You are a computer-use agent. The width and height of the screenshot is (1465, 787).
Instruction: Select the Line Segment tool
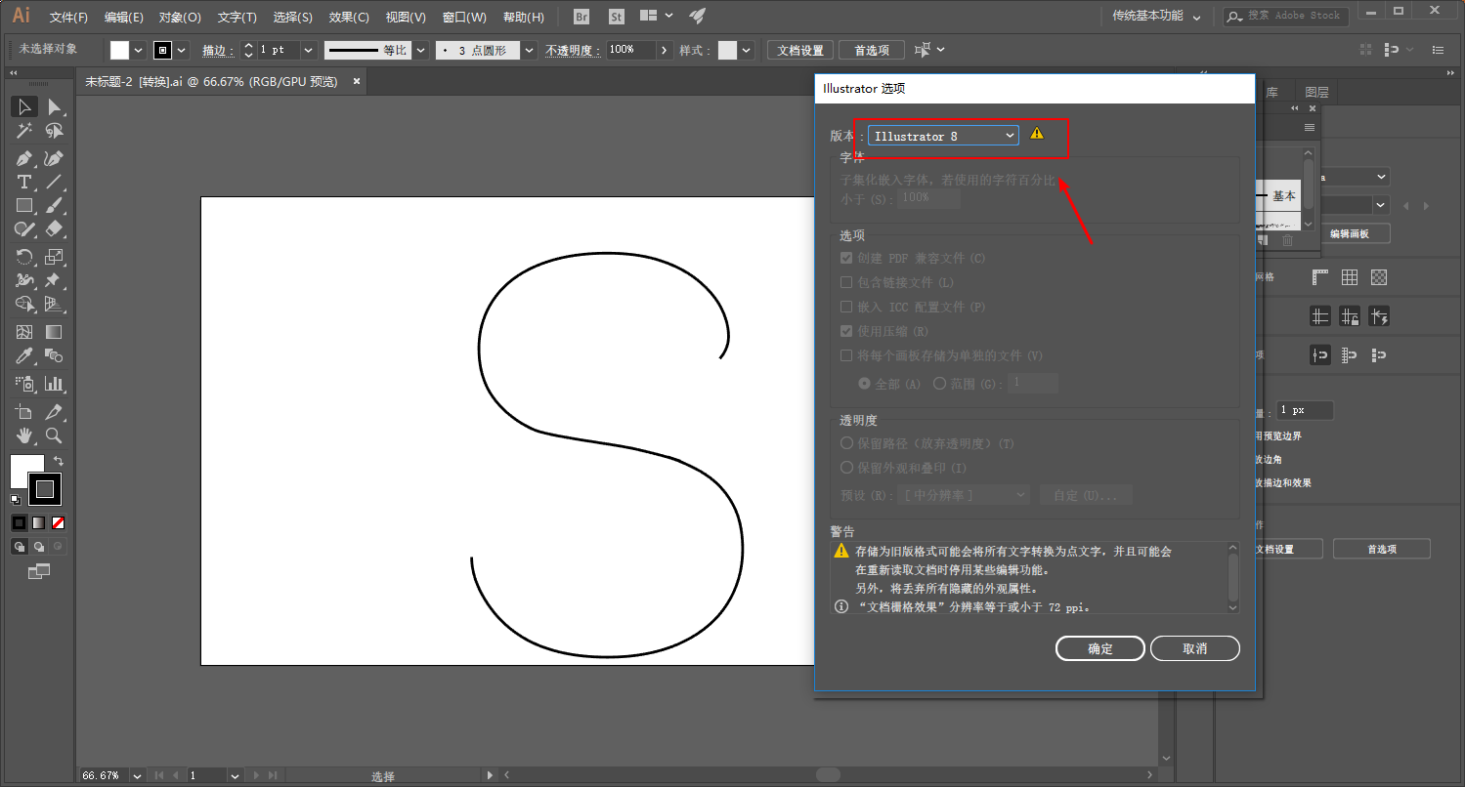click(x=54, y=182)
